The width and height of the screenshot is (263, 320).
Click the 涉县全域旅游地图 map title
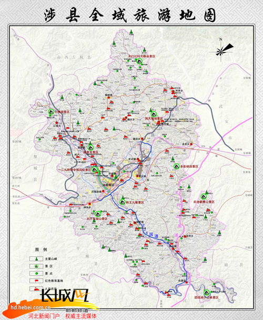[130, 15]
